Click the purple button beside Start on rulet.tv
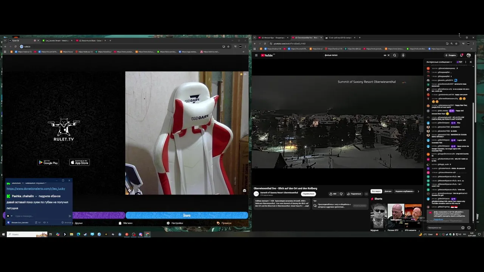Screen dimensions: 484x272 tap(98, 215)
